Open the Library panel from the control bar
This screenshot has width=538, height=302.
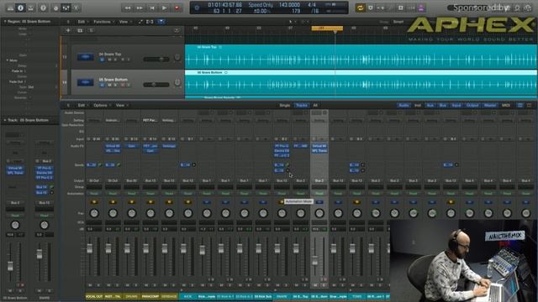(10, 8)
